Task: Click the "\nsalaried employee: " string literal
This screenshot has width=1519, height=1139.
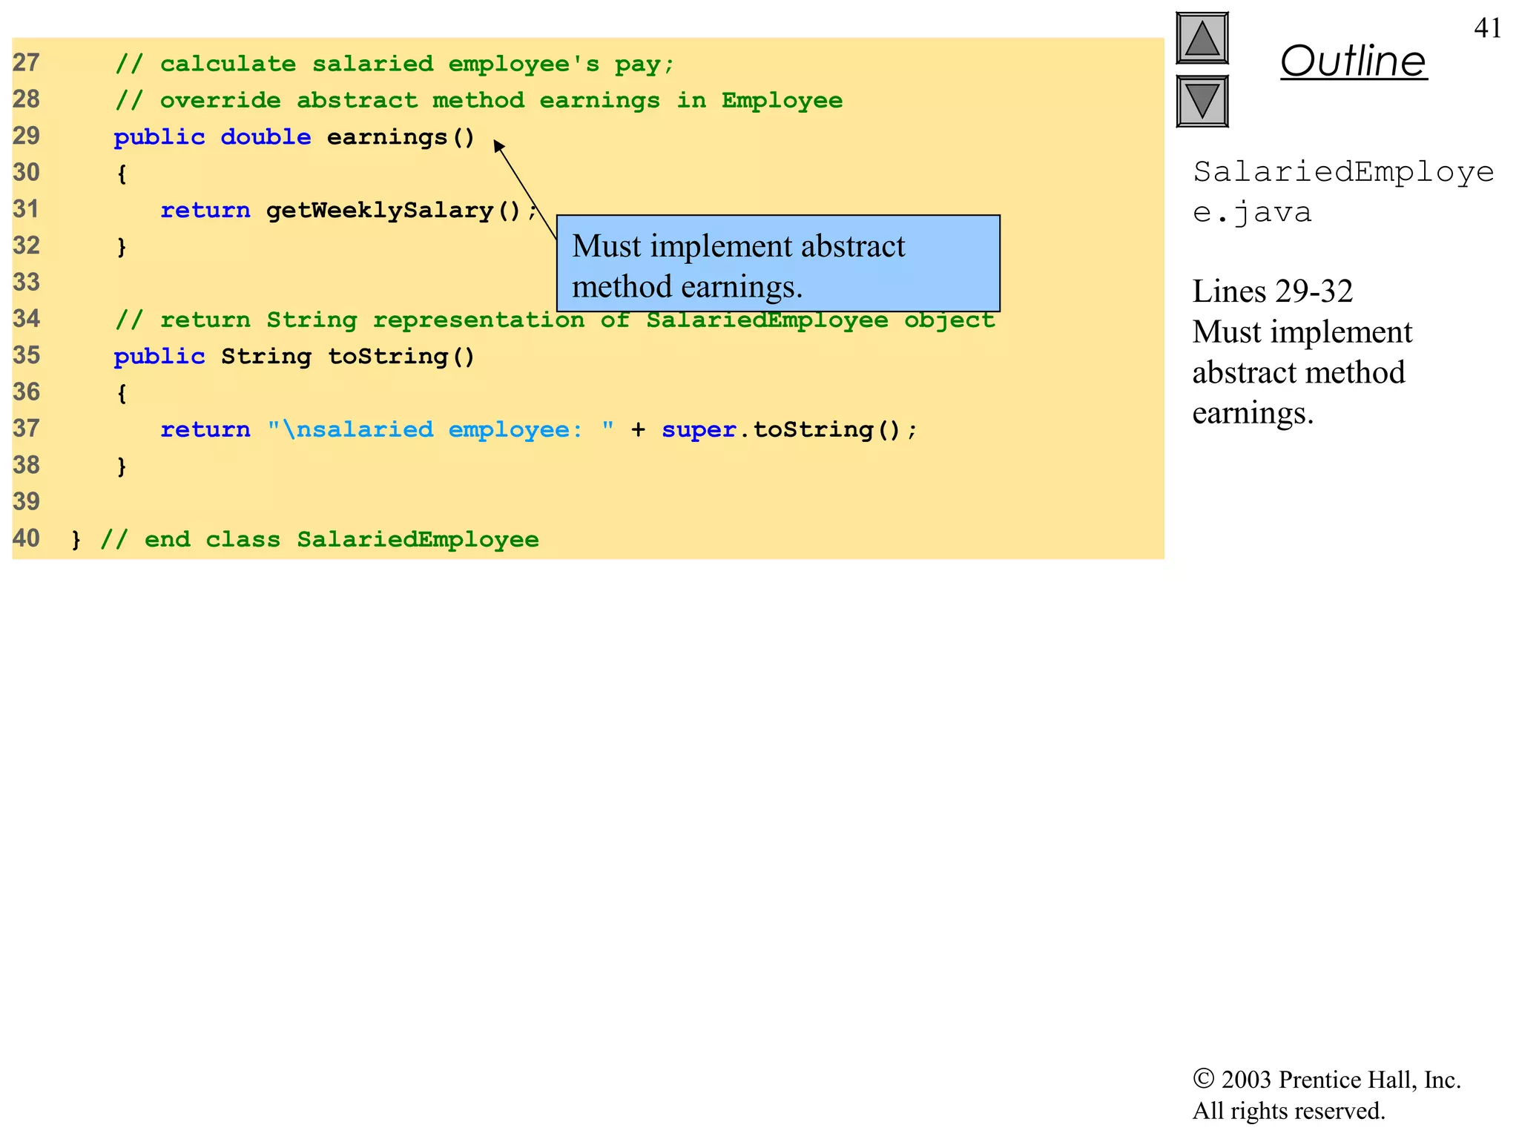Action: [x=441, y=429]
